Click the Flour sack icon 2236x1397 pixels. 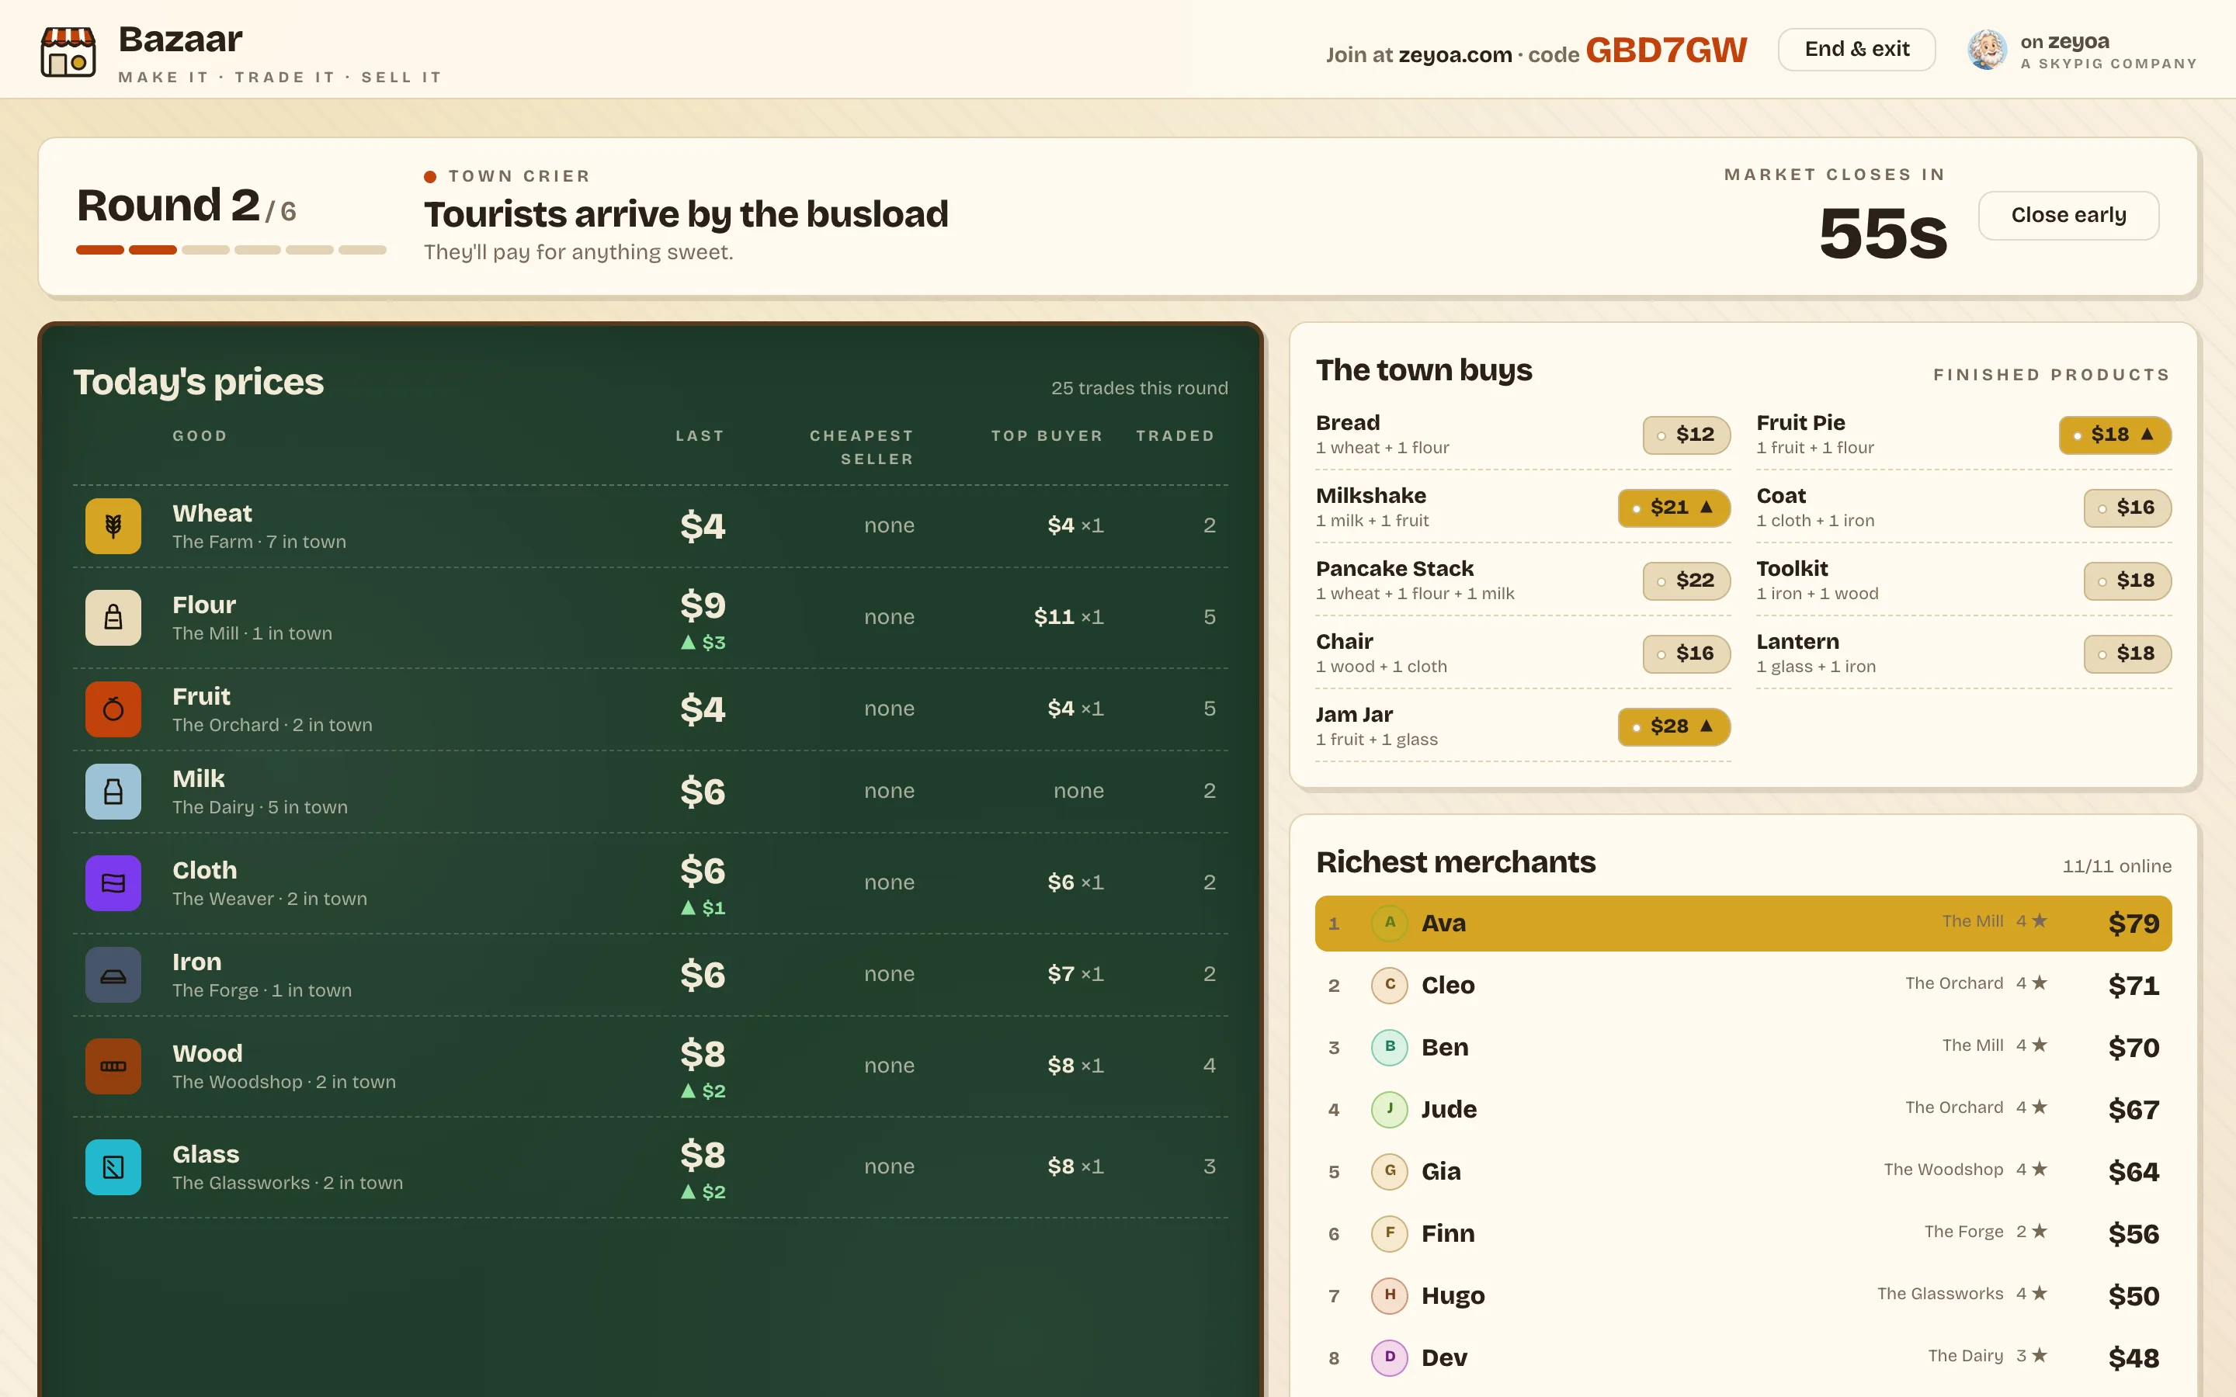(x=113, y=617)
